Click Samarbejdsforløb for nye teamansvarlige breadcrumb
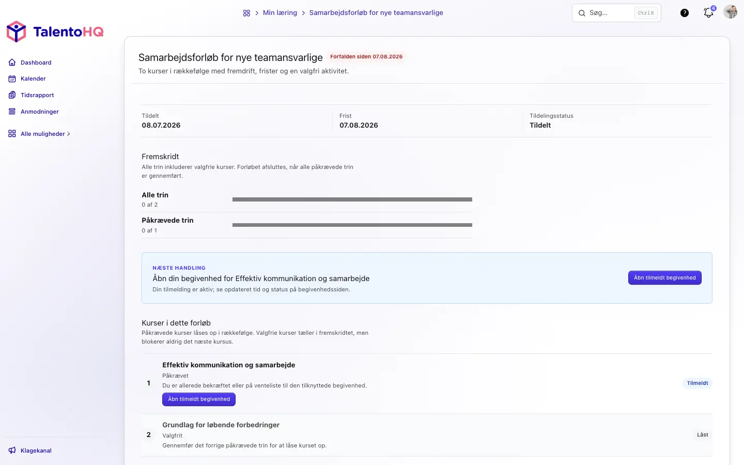 (x=376, y=12)
